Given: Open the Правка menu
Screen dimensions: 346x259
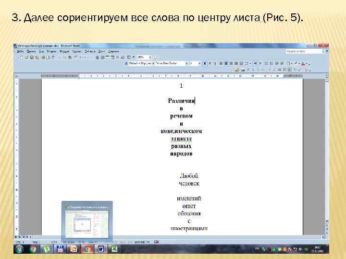Looking at the screenshot, I should (31, 51).
